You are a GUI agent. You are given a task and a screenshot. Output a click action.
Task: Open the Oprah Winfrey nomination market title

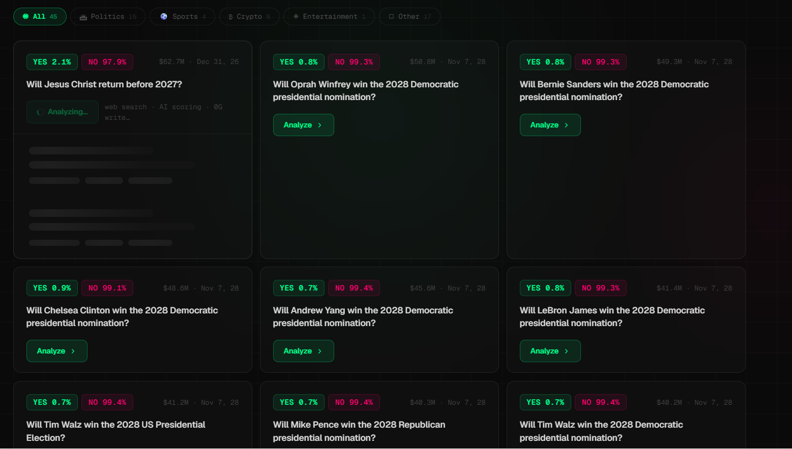[x=366, y=90]
